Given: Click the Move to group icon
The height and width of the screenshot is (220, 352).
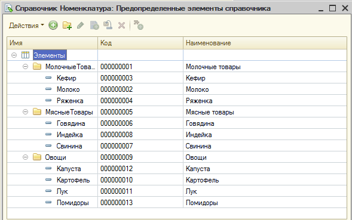Looking at the screenshot, I should [x=108, y=25].
